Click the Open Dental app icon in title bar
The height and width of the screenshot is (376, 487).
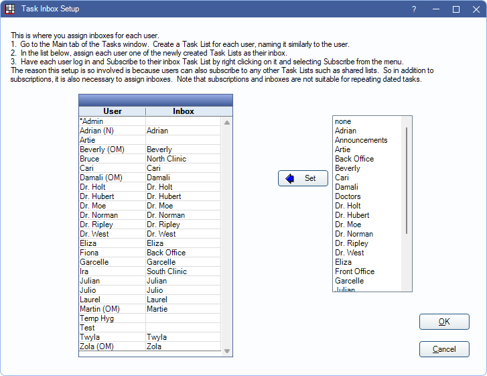point(10,9)
